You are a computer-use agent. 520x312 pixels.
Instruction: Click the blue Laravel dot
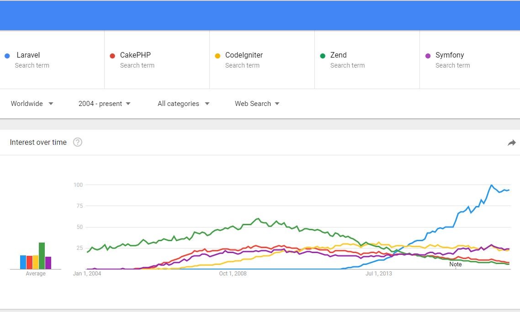(x=7, y=56)
